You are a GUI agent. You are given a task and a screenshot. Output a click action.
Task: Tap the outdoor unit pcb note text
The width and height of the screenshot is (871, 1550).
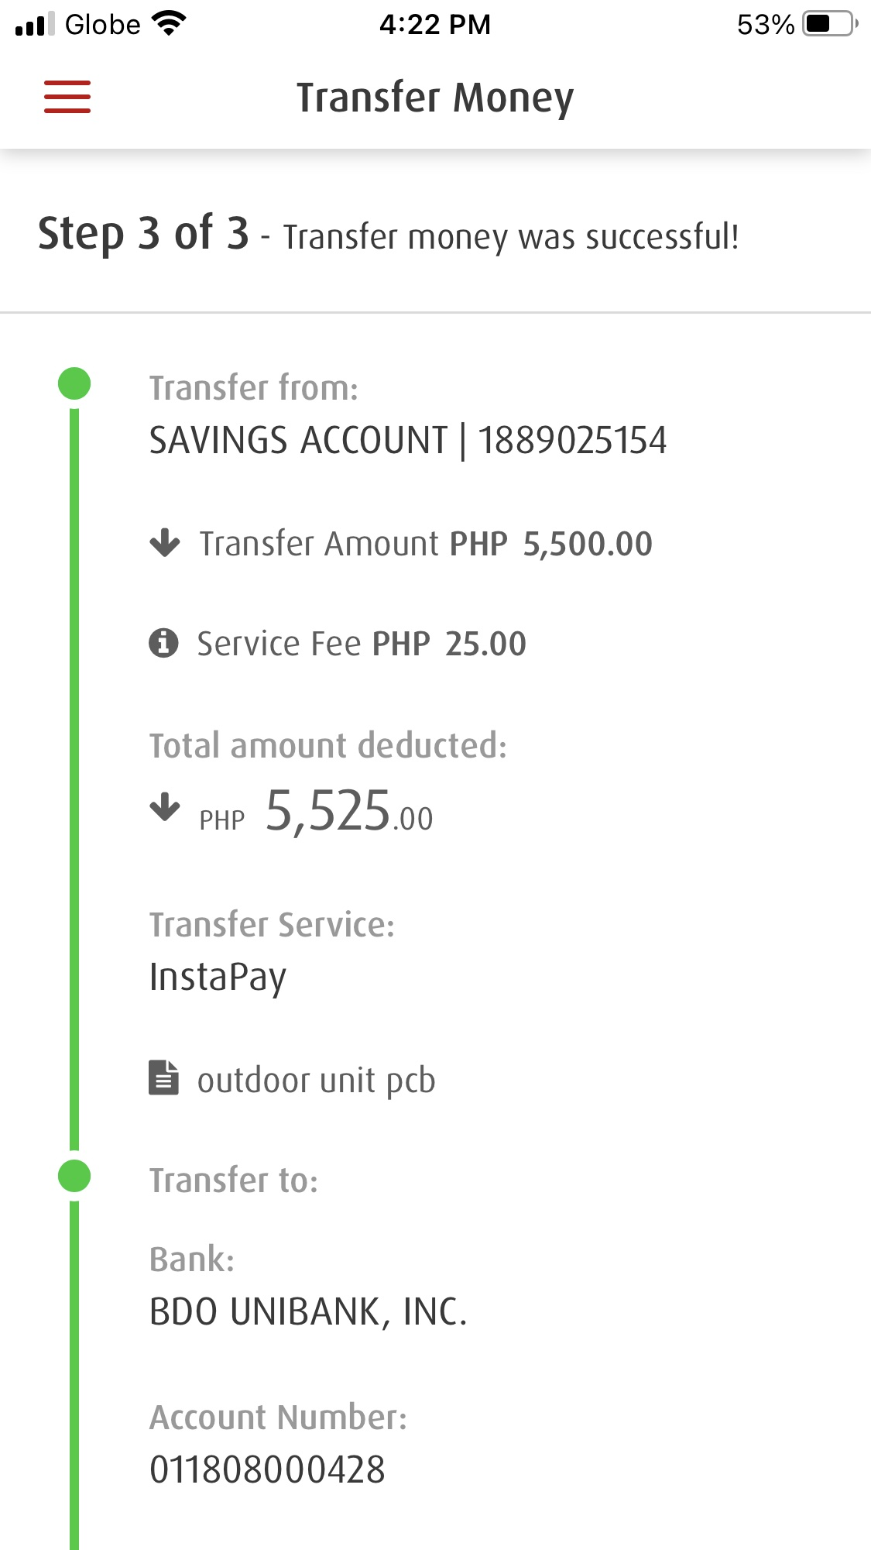[x=316, y=1081]
